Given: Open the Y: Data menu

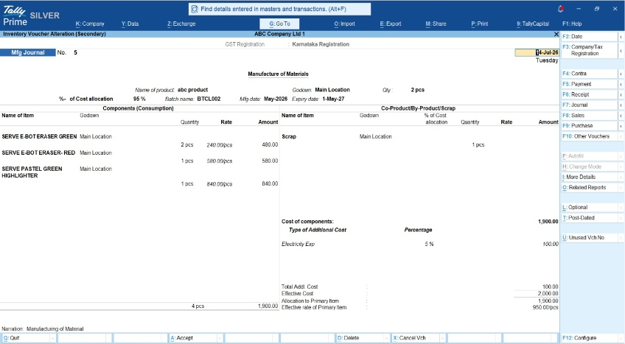Looking at the screenshot, I should [130, 24].
